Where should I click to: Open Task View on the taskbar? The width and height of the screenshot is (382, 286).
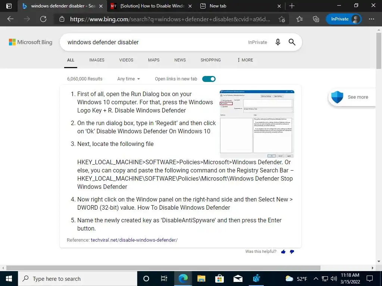(x=164, y=279)
